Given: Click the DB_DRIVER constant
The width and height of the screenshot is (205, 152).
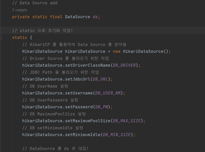Looking at the screenshot, I should (x=124, y=65).
